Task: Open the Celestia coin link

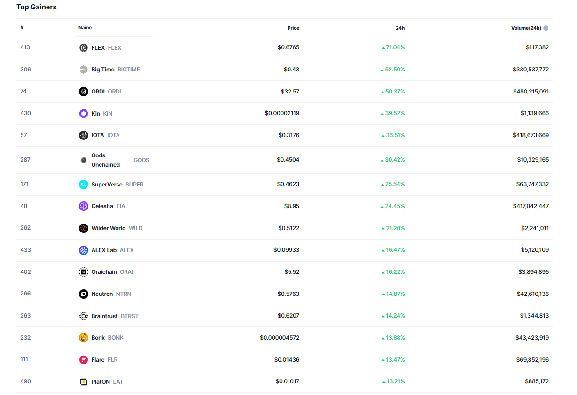Action: pos(102,206)
